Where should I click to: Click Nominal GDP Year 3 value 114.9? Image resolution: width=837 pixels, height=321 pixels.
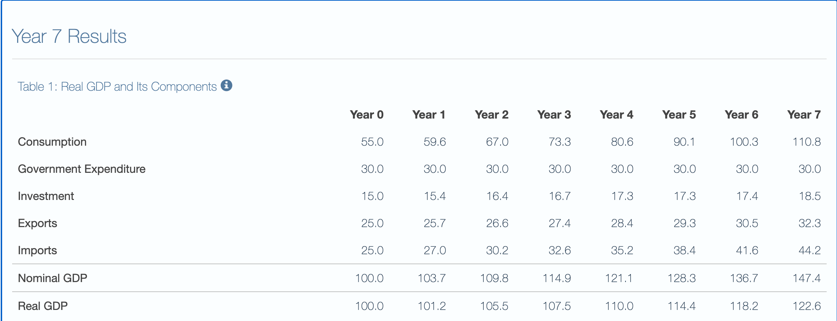pyautogui.click(x=557, y=278)
